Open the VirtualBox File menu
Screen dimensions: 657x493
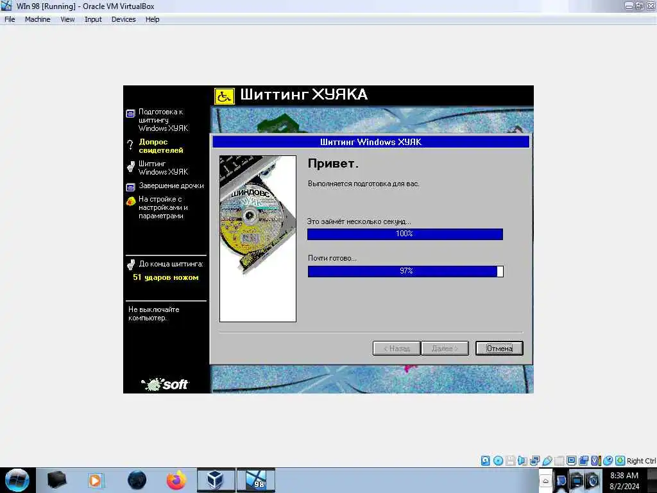[10, 19]
